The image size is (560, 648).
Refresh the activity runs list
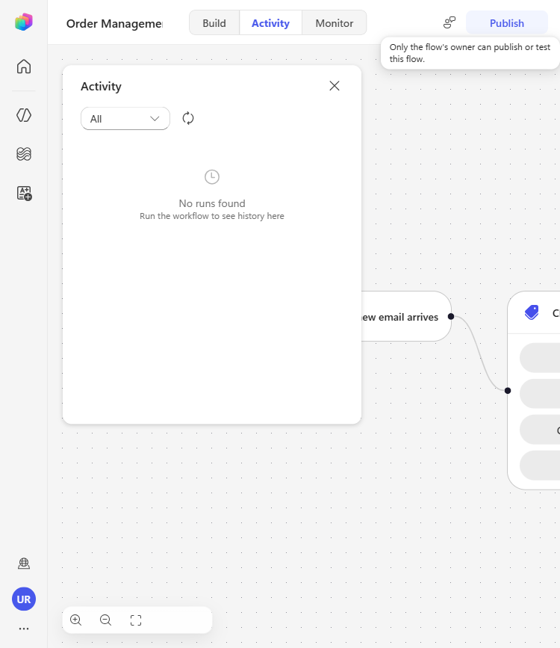point(188,118)
